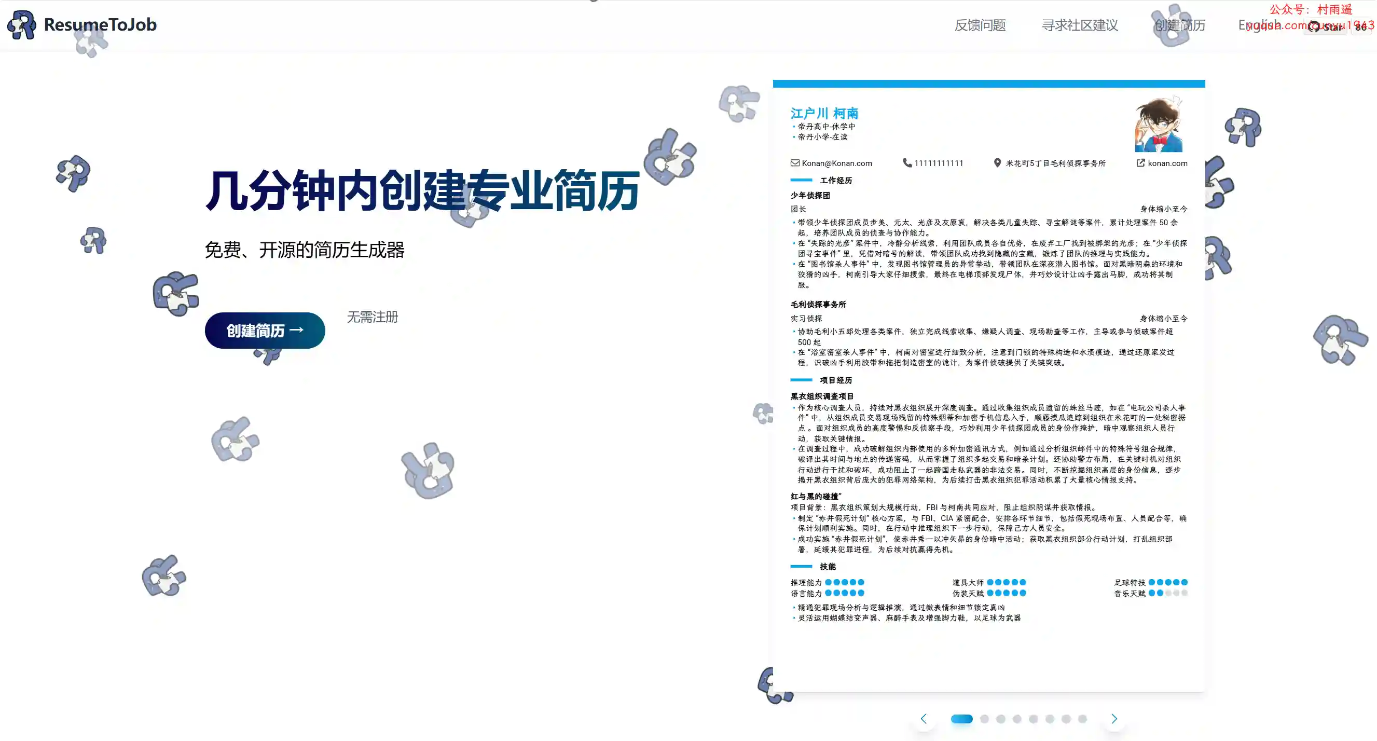Show the previous resume with left chevron

click(923, 719)
